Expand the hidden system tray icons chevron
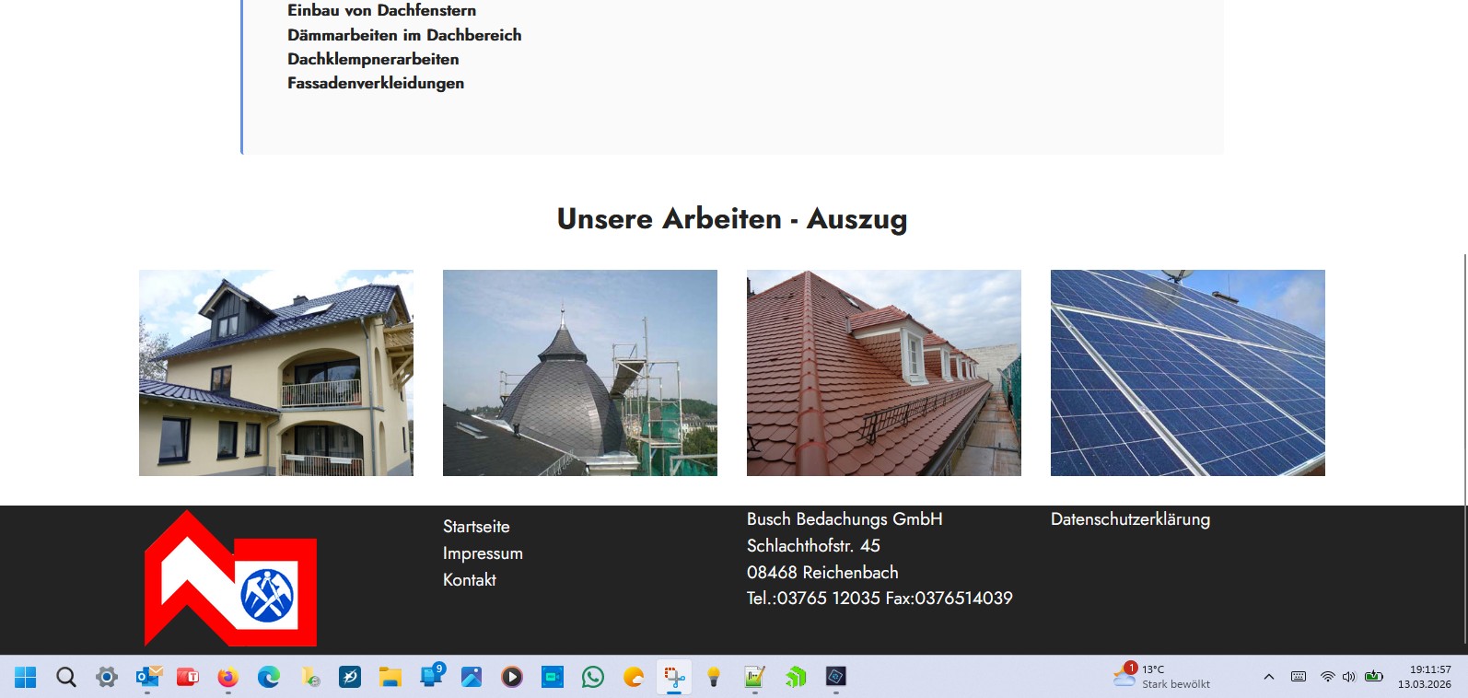 point(1269,677)
